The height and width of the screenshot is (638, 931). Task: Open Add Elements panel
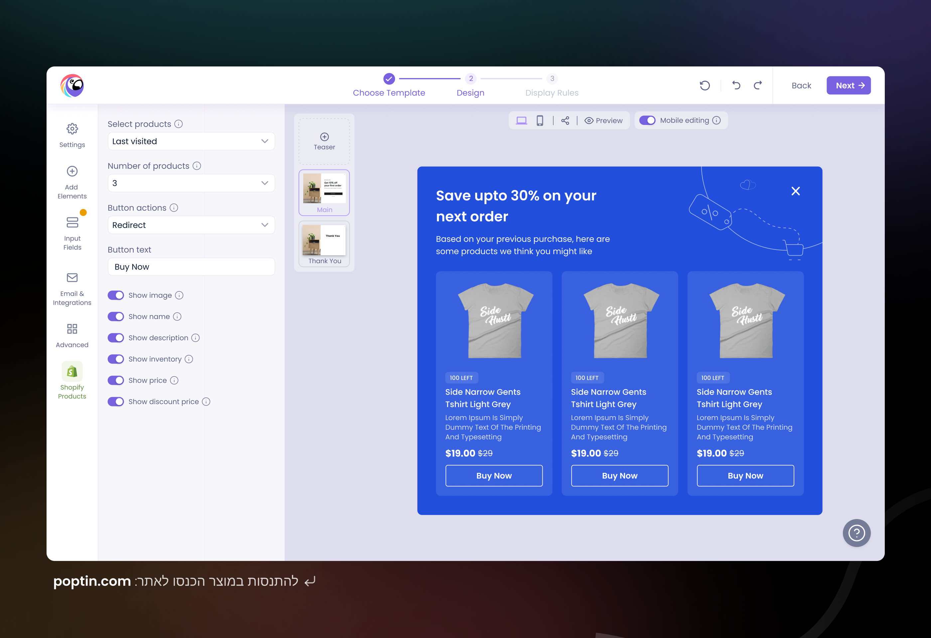(x=72, y=182)
